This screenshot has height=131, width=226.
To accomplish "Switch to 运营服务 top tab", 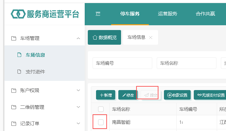I will tap(167, 14).
